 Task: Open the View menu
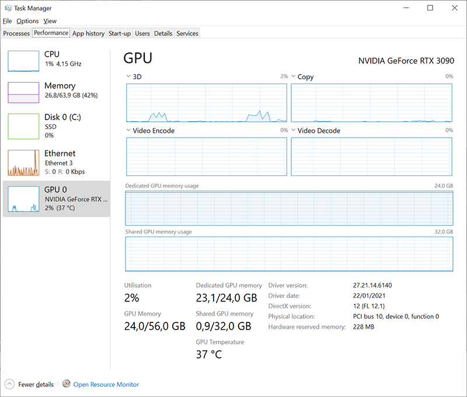click(50, 21)
